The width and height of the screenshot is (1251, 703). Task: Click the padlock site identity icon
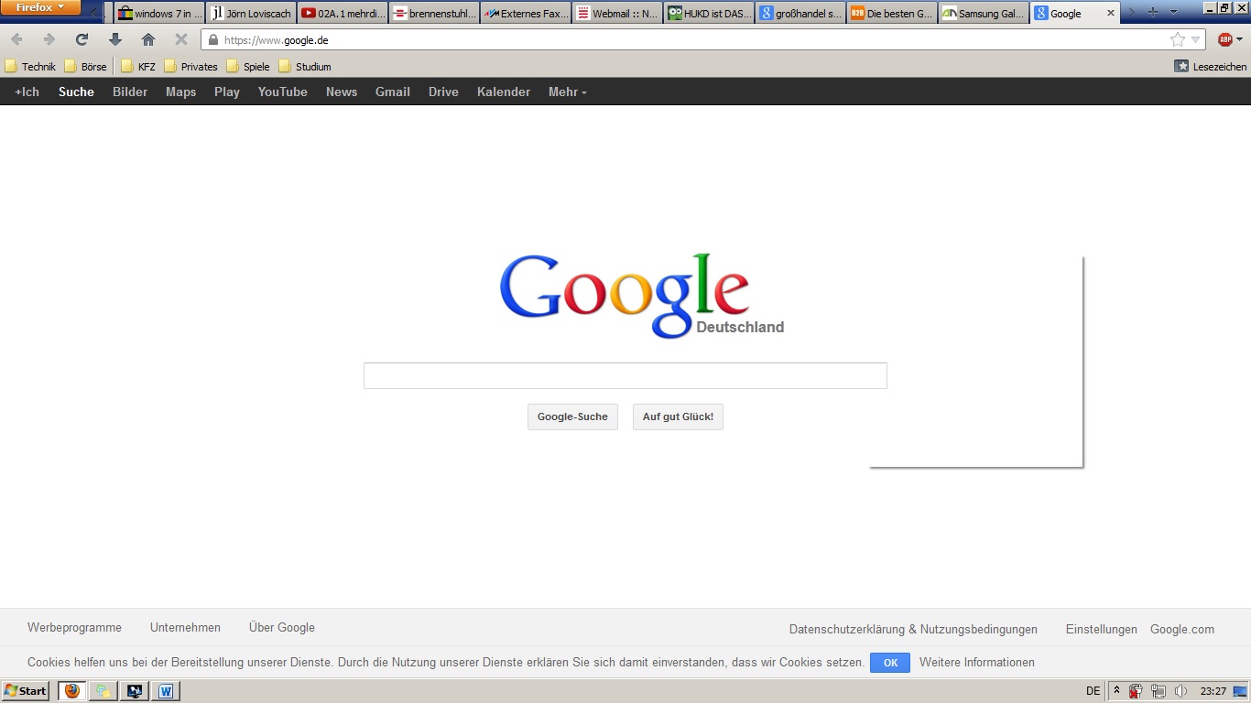[213, 40]
